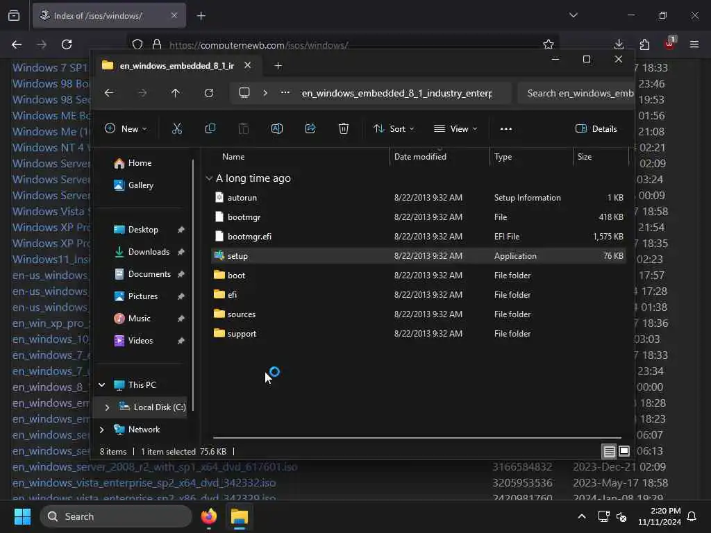Reload the Firefox page

pyautogui.click(x=67, y=44)
